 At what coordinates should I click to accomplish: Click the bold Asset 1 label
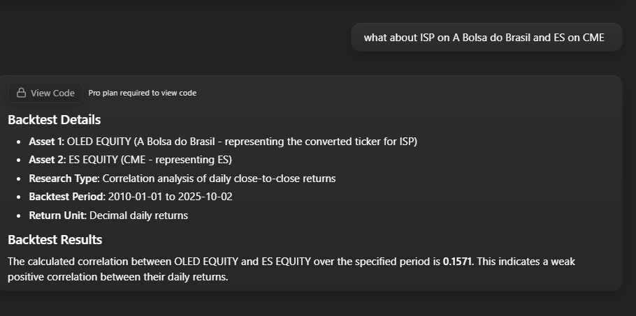tap(46, 142)
